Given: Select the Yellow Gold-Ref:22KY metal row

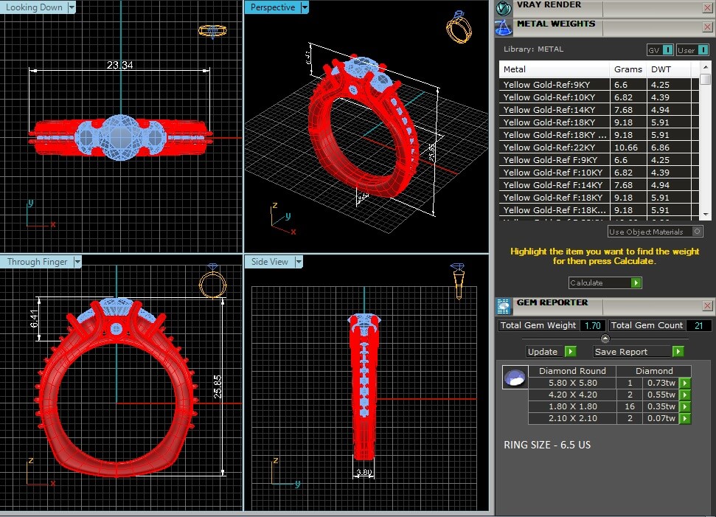Looking at the screenshot, I should (x=555, y=148).
